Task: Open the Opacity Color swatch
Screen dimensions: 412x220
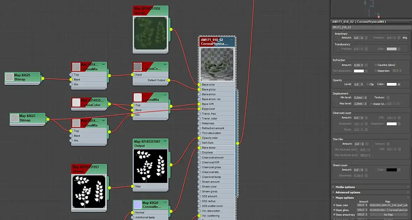Action: pos(391,84)
